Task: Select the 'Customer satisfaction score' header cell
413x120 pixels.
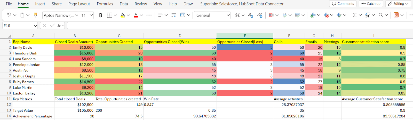Action: (x=374, y=42)
